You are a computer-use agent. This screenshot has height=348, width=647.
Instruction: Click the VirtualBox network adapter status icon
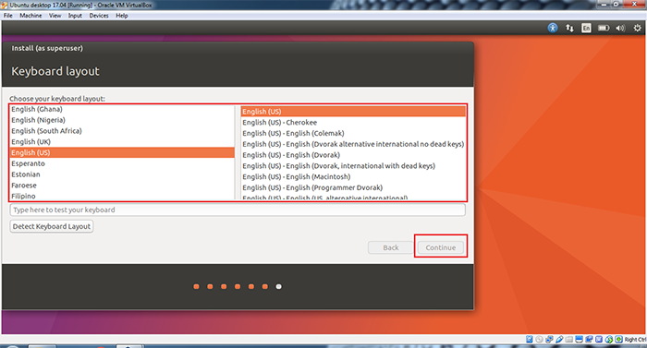click(549, 340)
